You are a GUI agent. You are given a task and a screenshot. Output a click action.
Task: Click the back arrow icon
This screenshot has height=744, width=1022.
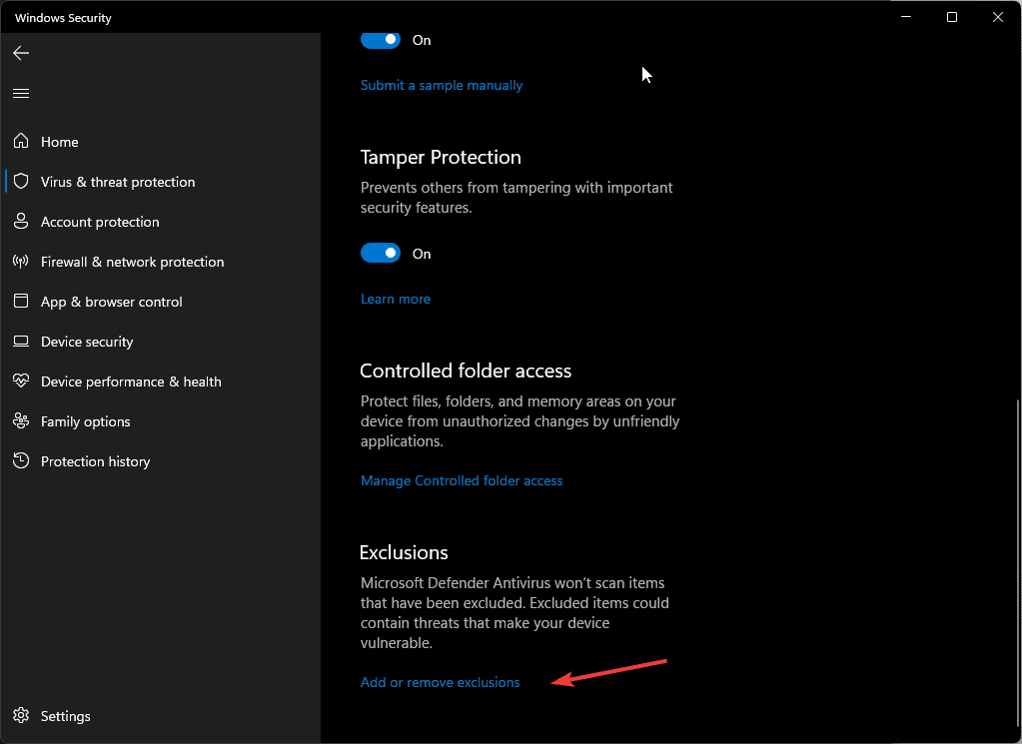click(x=21, y=53)
